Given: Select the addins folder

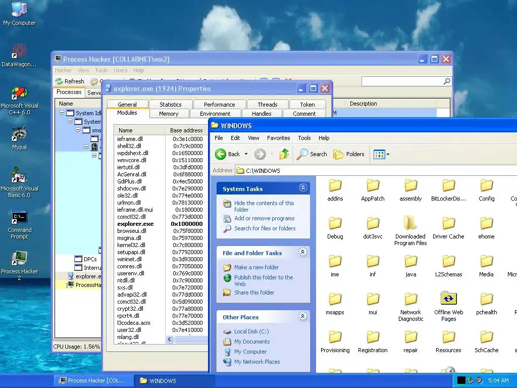Looking at the screenshot, I should pos(335,190).
